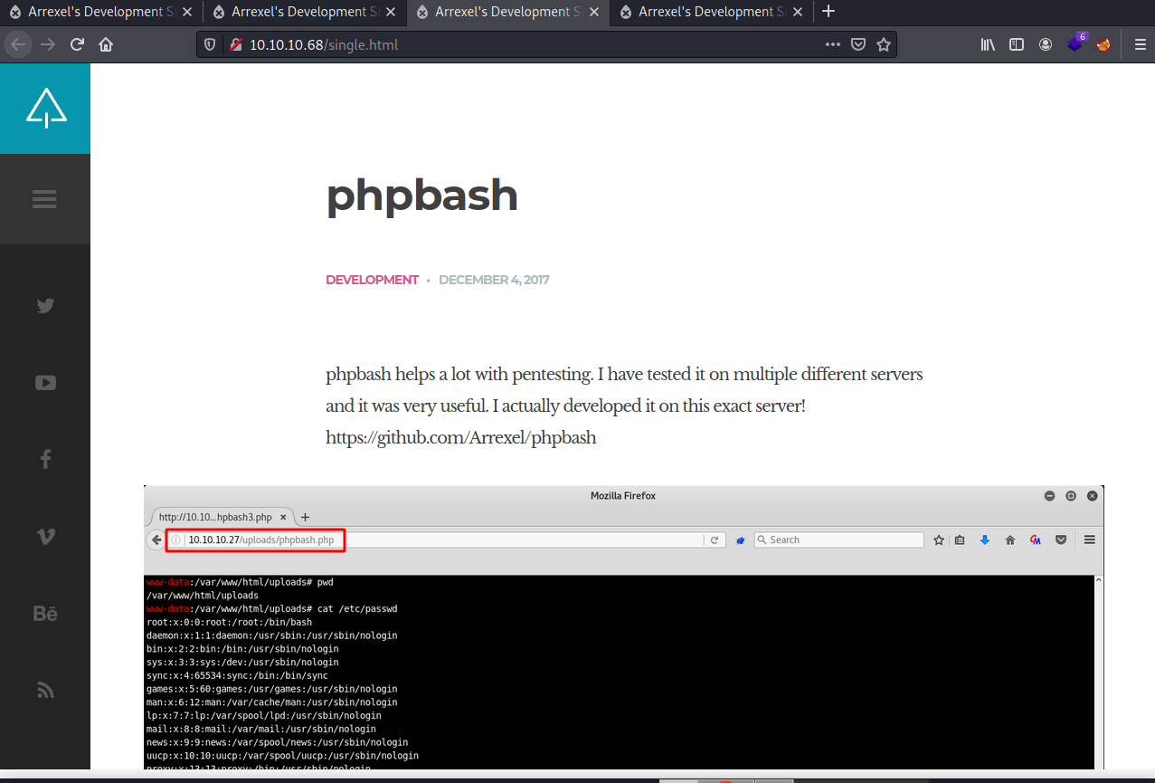Click the browser forward arrow button
1155x783 pixels.
pyautogui.click(x=48, y=44)
